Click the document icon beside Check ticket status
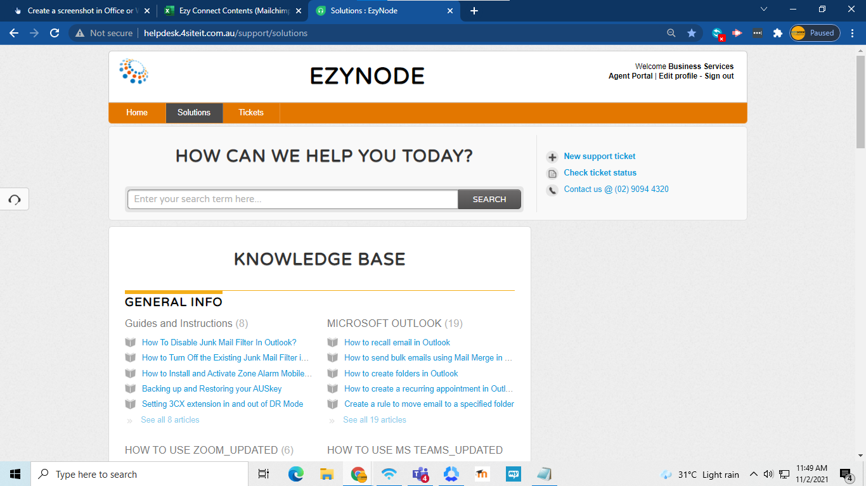 (552, 174)
